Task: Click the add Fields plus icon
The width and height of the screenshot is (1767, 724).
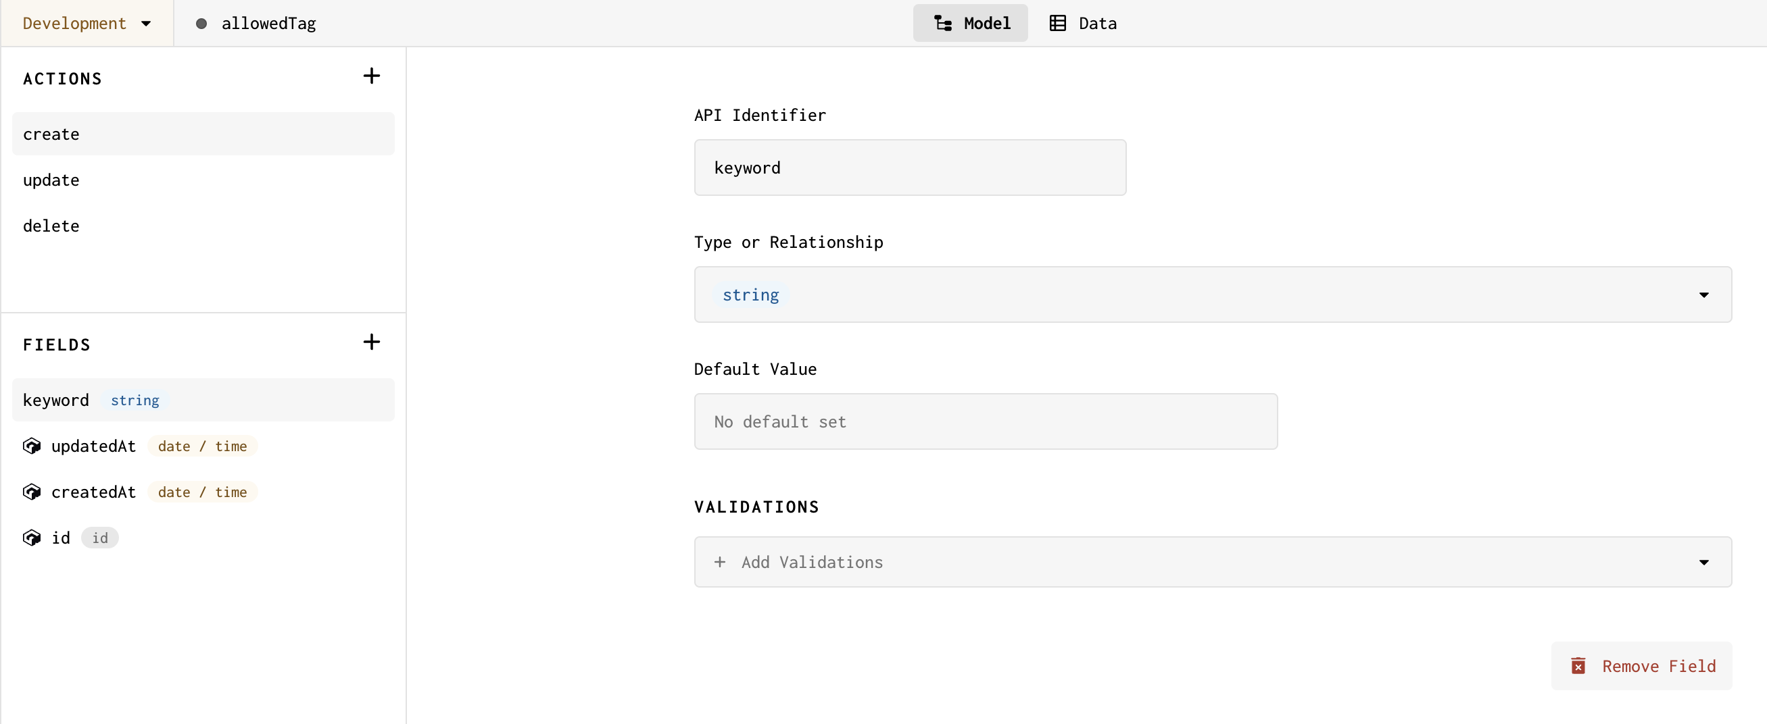Action: 371,342
